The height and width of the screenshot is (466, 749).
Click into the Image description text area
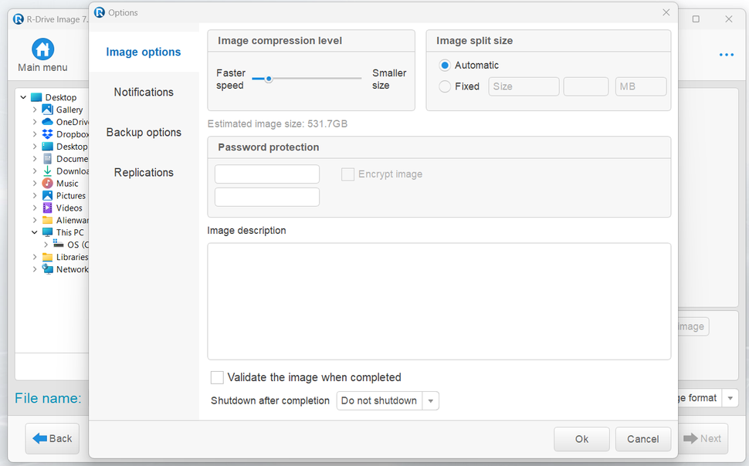pos(439,301)
